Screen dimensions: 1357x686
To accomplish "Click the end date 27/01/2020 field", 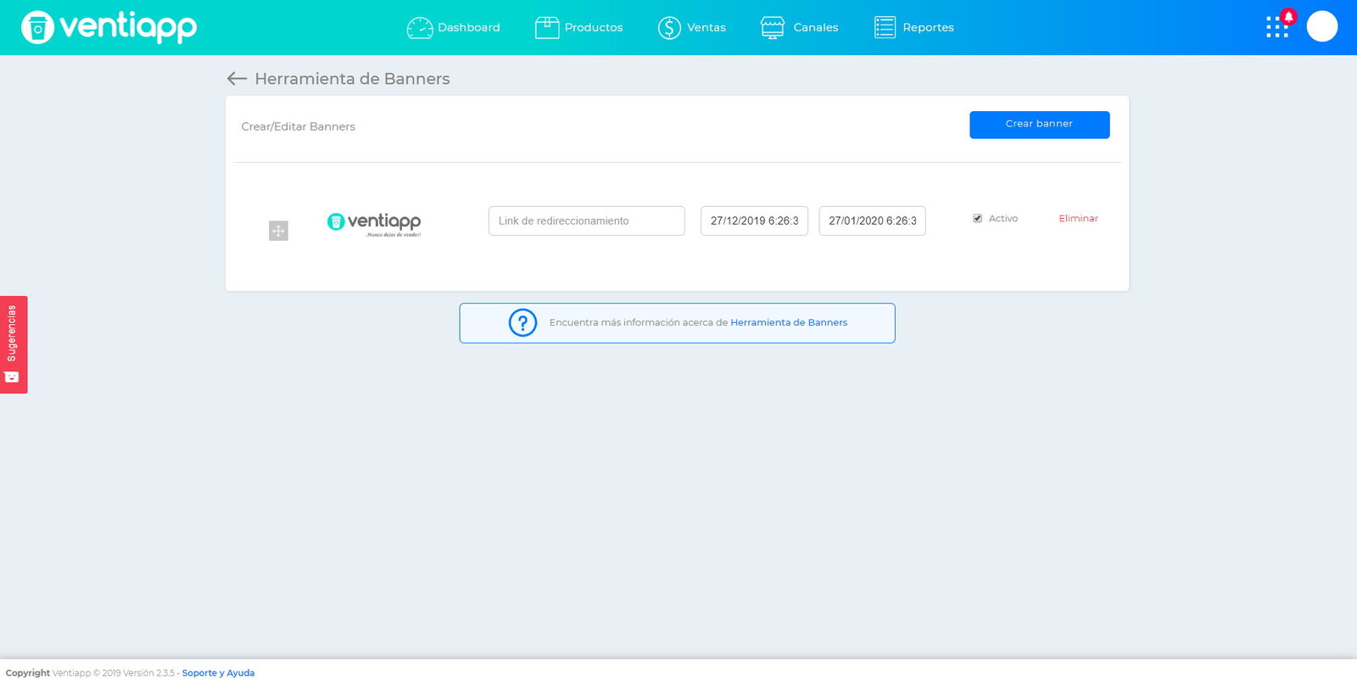I will (x=872, y=221).
